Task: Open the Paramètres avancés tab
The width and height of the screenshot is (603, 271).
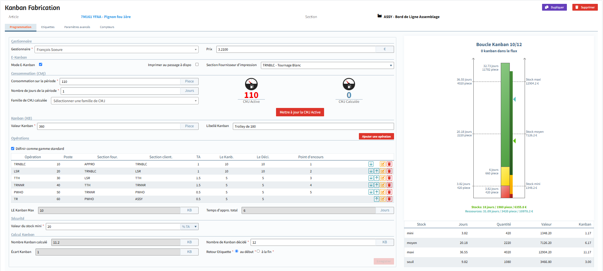Action: 77,27
